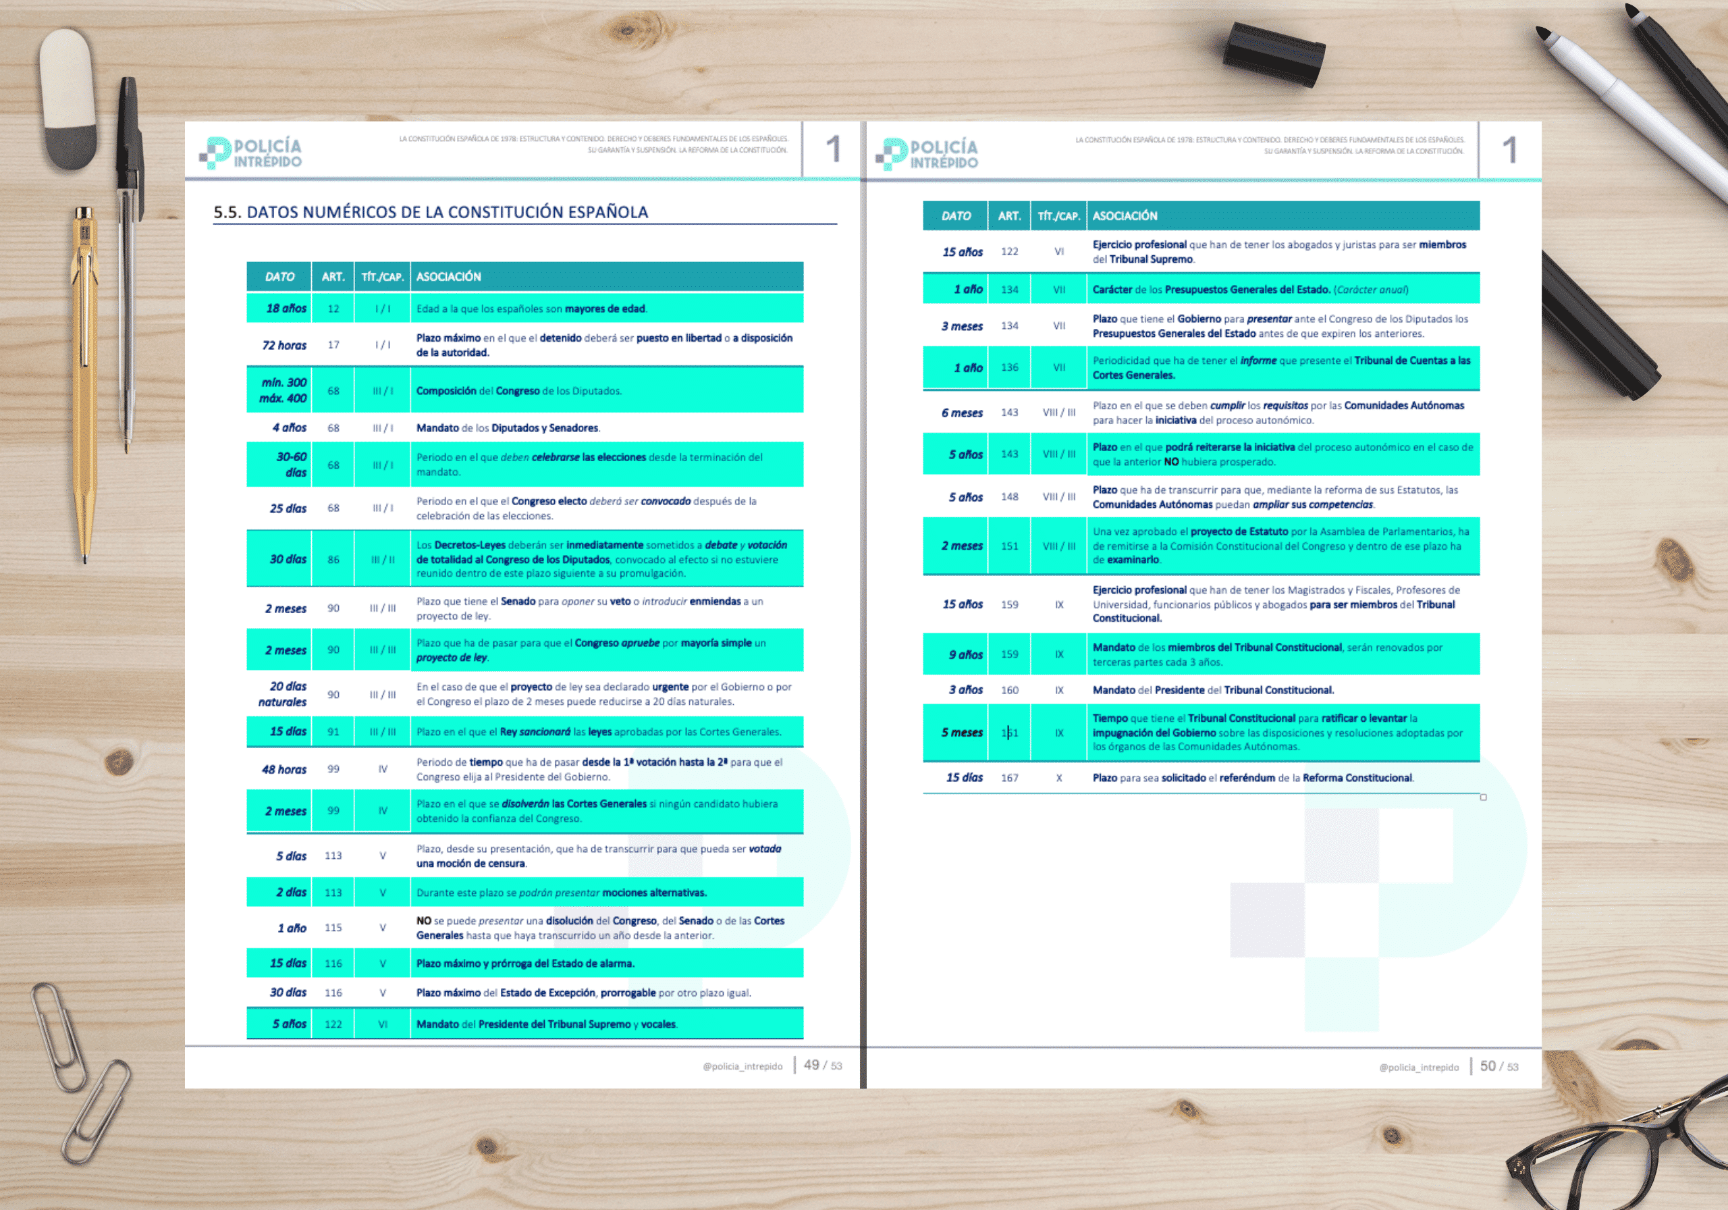The image size is (1728, 1210).
Task: Click the 'ART.' header of the right page table
Action: pos(1009,216)
